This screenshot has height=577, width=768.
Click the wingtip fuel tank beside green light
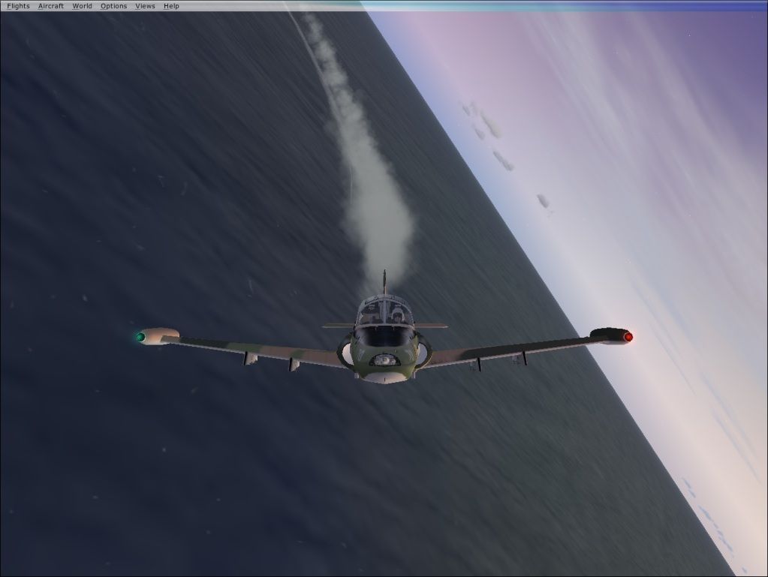coord(160,335)
